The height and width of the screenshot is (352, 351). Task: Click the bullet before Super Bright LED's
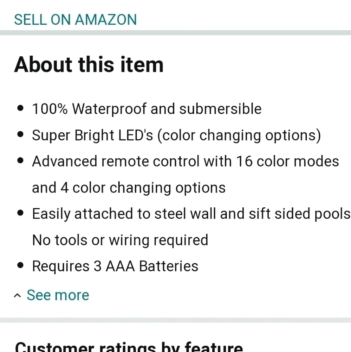(21, 134)
